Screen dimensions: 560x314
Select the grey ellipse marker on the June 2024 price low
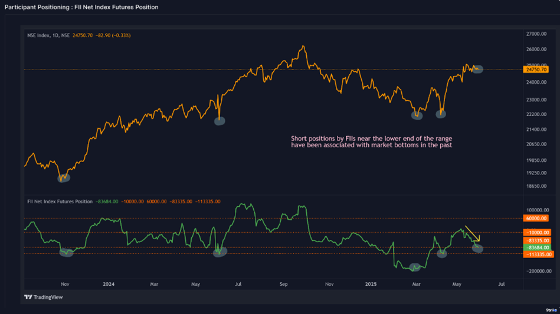pos(220,121)
